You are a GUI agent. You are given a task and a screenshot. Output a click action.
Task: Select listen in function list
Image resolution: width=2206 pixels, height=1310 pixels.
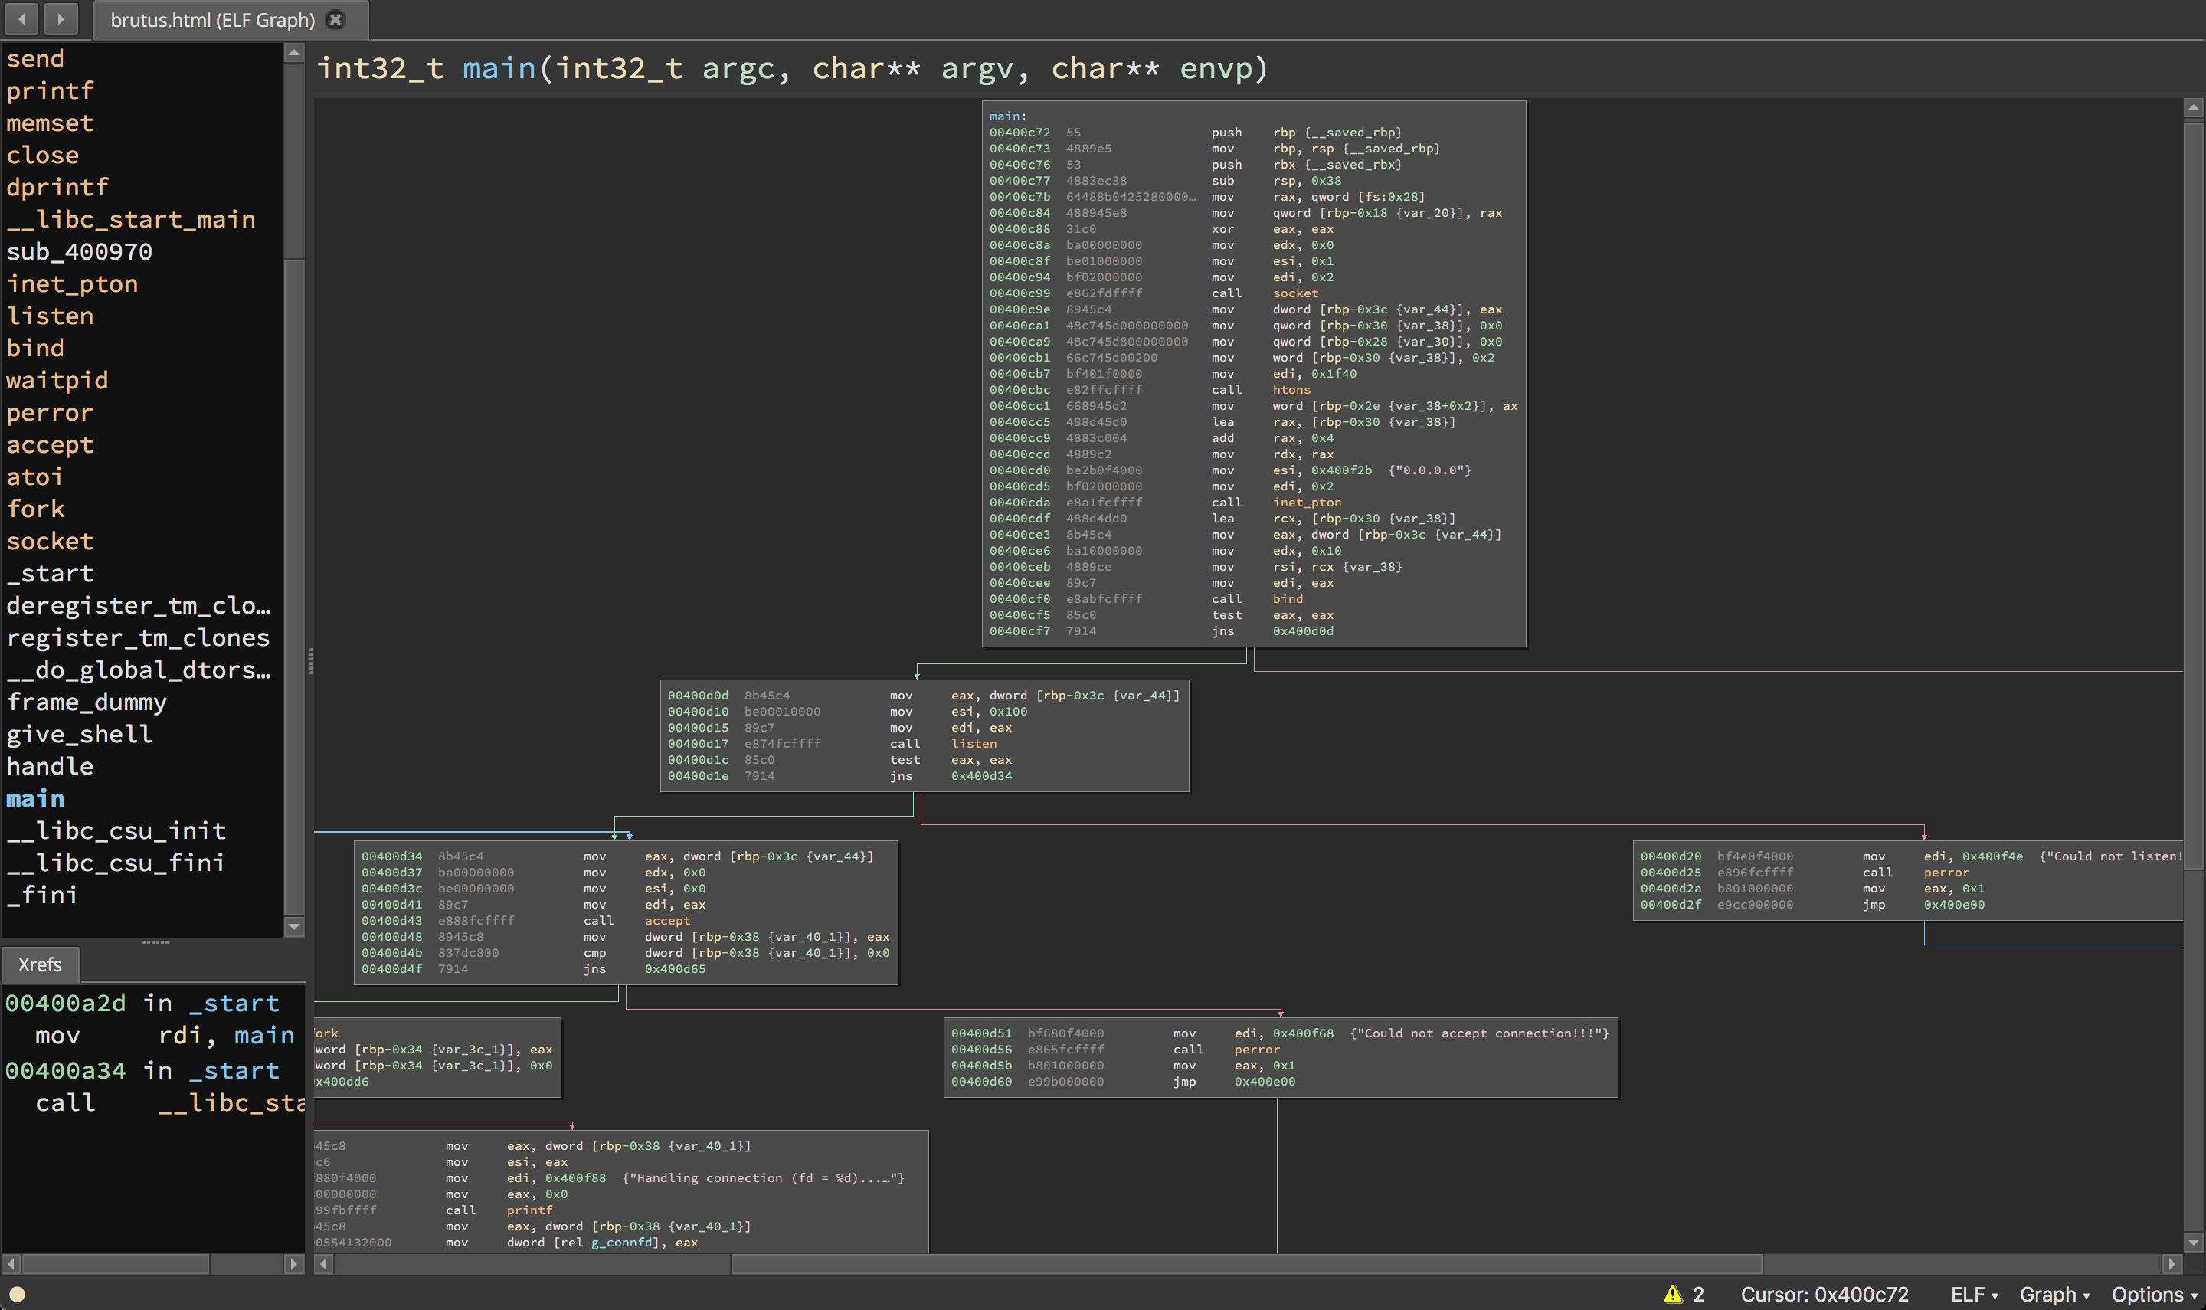tap(50, 316)
